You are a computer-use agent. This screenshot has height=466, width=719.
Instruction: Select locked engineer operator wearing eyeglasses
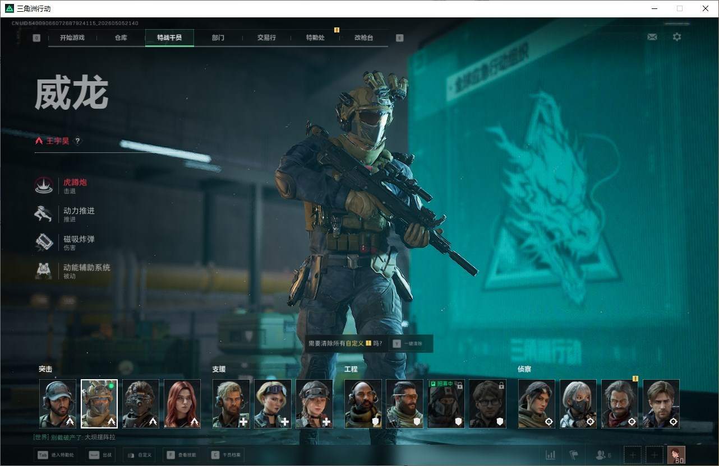tap(487, 404)
